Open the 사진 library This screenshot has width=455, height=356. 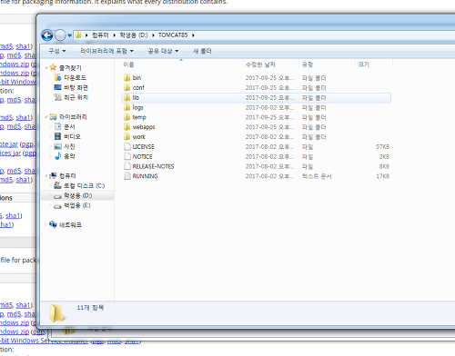pos(69,146)
